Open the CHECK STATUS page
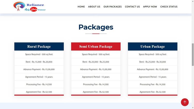194x109 pixels. pos(169,7)
